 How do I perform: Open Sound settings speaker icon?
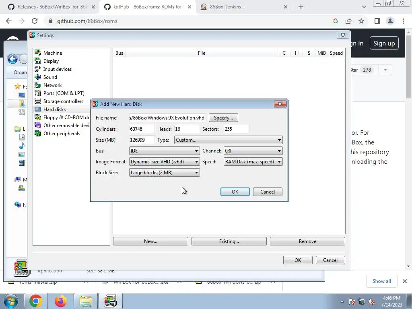pyautogui.click(x=38, y=77)
